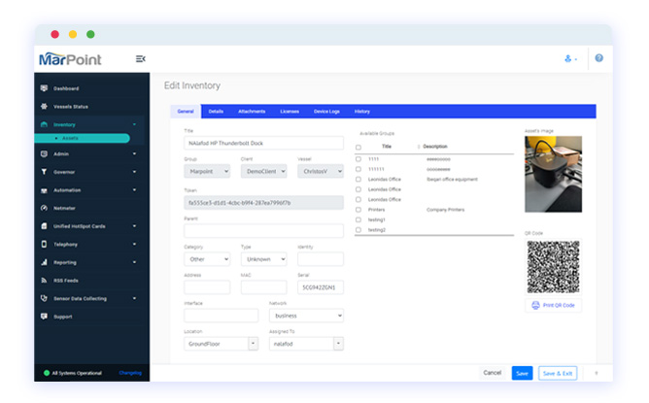Collapse the sidebar using the menu toggle icon

[141, 59]
